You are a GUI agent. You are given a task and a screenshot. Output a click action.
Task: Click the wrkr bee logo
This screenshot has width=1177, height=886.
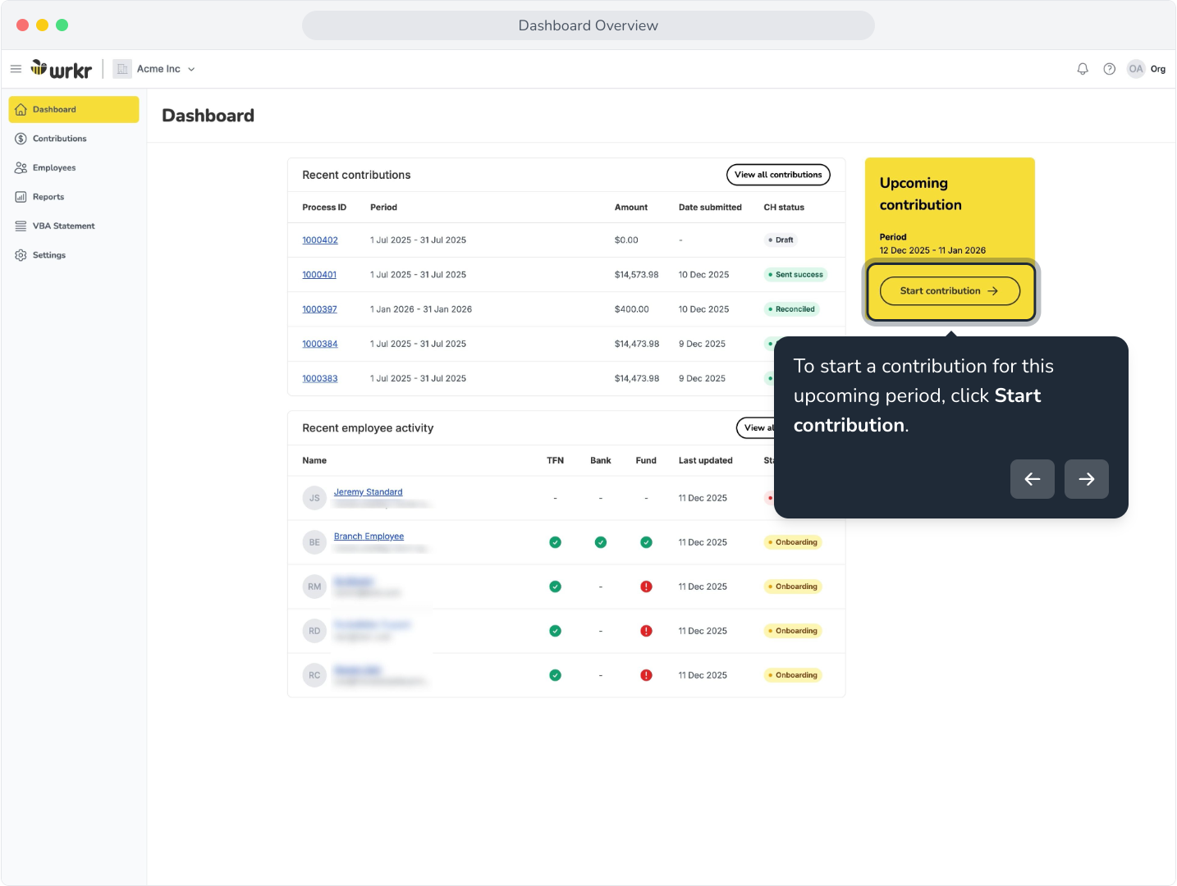tap(62, 69)
